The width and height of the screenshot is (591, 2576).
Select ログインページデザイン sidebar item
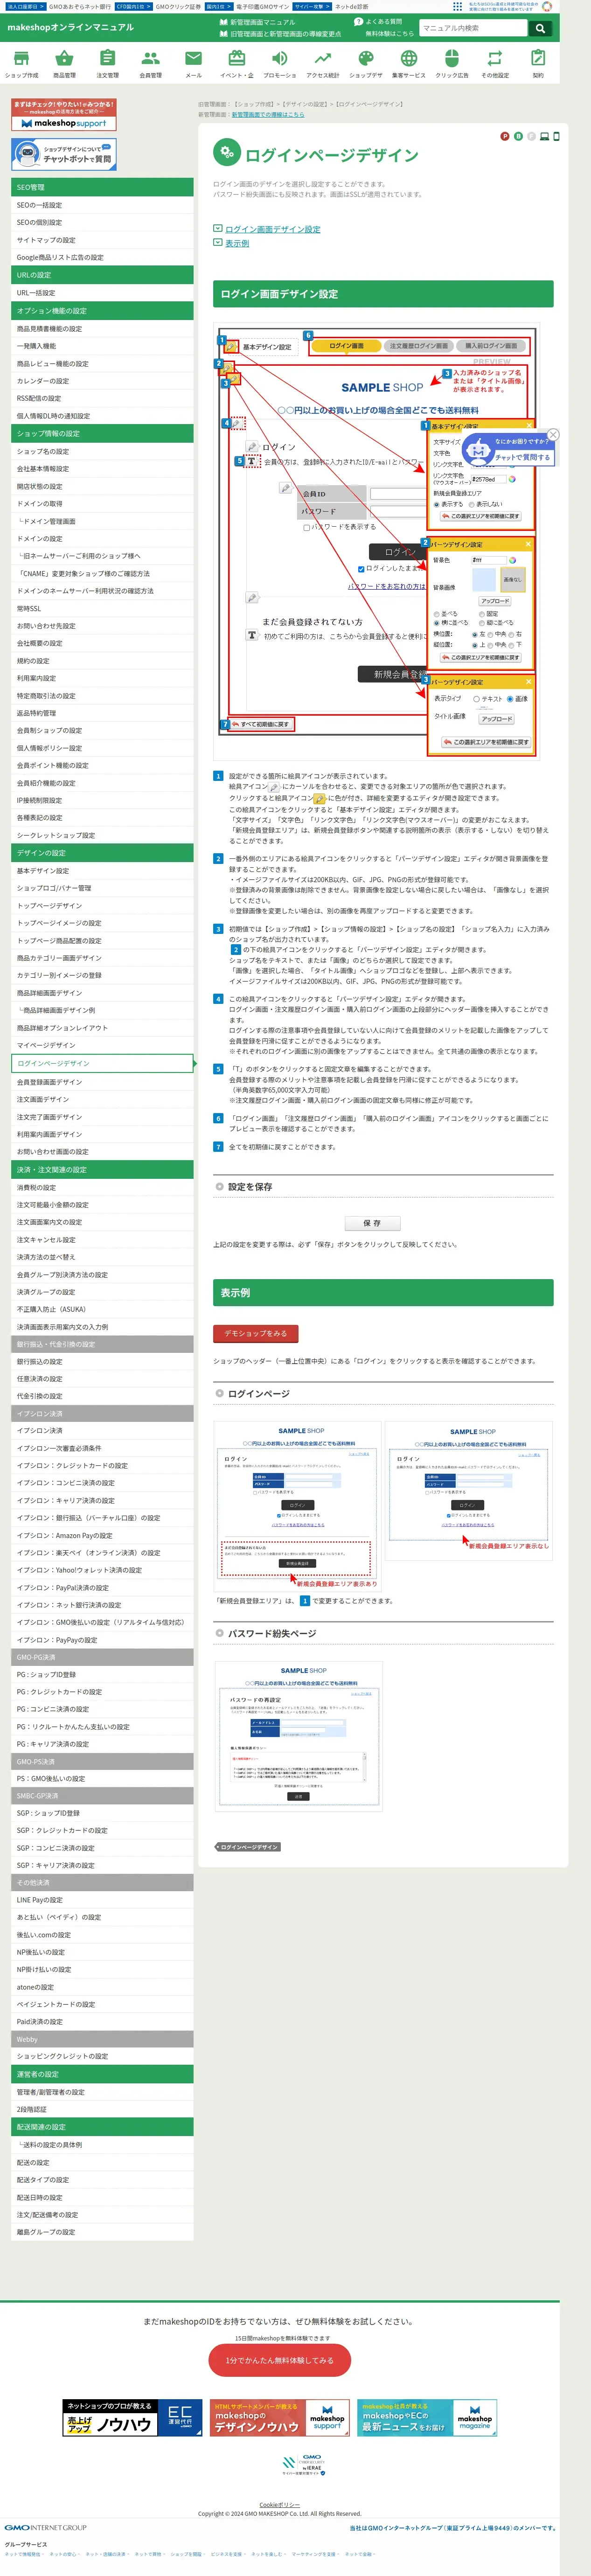point(102,1063)
